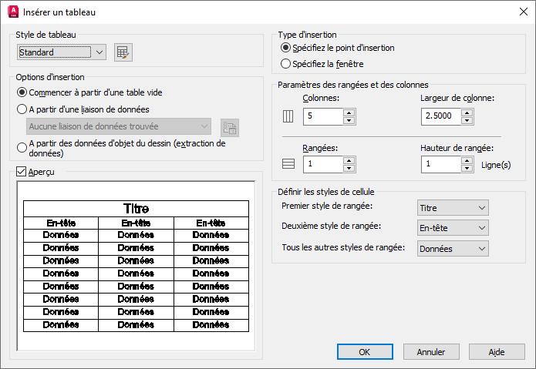Image resolution: width=536 pixels, height=369 pixels.
Task: Choose Spécifiez la fenêtre insertion type
Action: pos(286,64)
